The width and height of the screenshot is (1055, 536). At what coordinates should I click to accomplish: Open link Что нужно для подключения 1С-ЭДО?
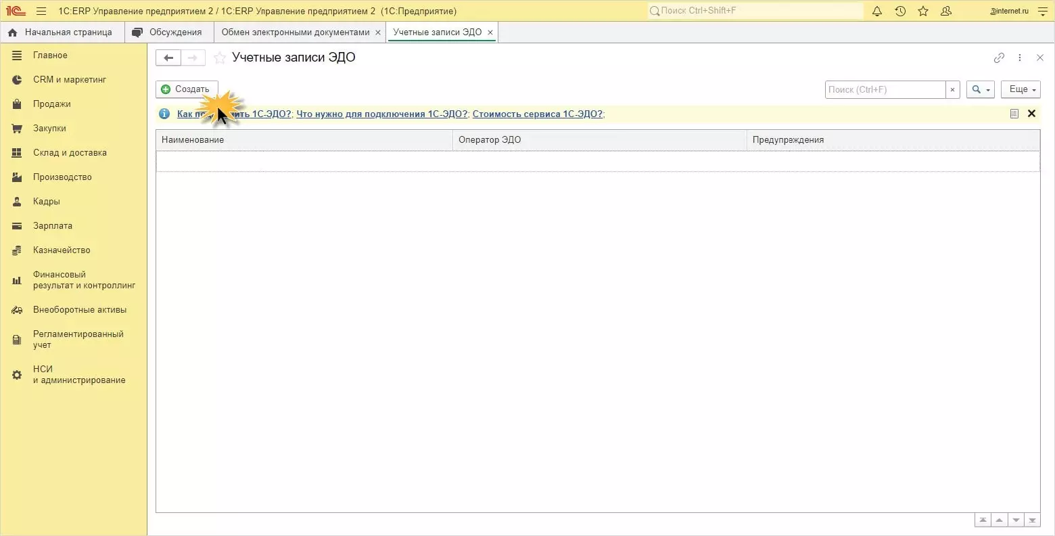pyautogui.click(x=382, y=114)
